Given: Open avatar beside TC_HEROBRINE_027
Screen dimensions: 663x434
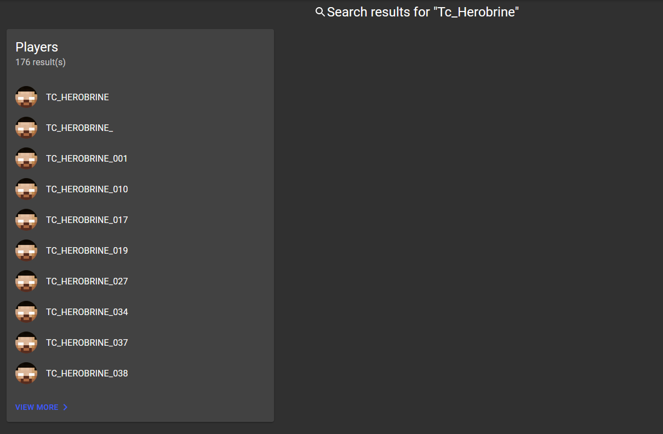Looking at the screenshot, I should 26,281.
